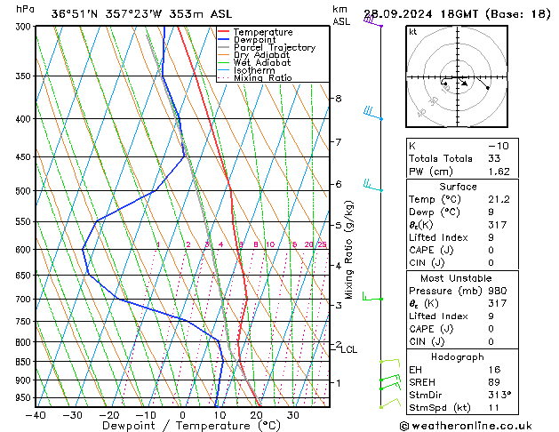
Task: Click the 'Totals Totals' value 33
Action: (x=494, y=158)
